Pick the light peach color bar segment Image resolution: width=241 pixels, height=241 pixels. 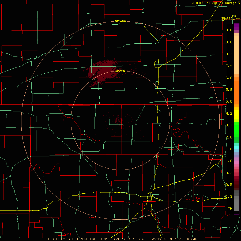236,55
